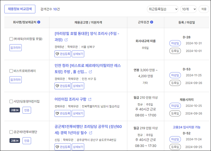Open 어린이집 조리사 구함 job link

[x=70, y=99]
